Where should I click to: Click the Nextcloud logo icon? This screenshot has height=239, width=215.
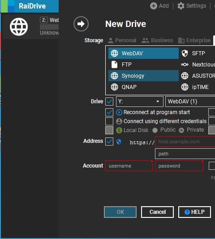click(185, 65)
